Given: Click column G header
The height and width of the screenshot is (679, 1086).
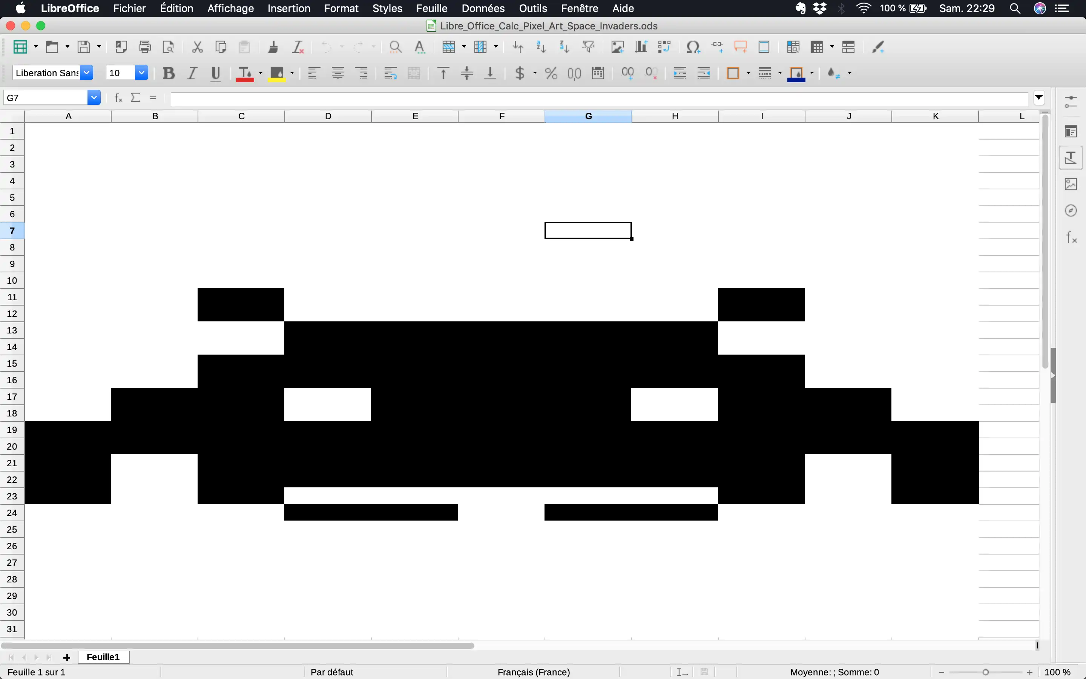Looking at the screenshot, I should [588, 116].
